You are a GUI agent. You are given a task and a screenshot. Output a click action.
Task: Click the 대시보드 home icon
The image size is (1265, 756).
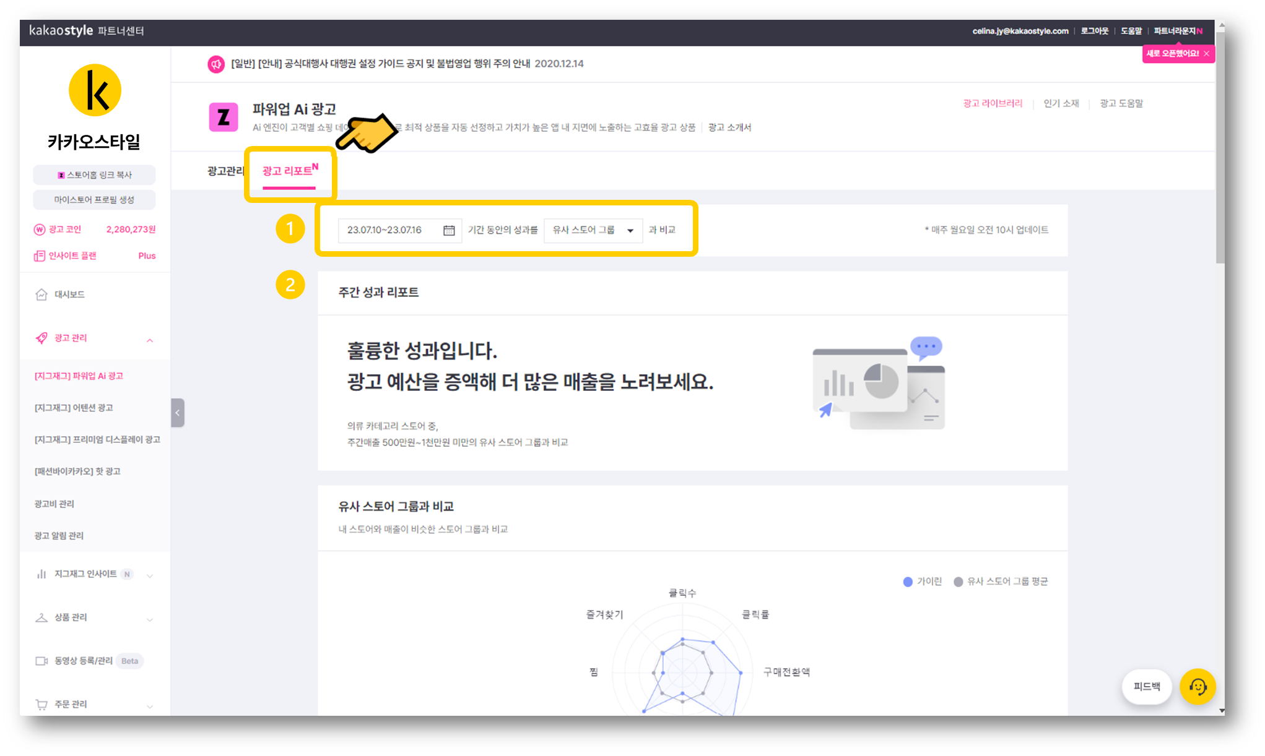click(x=41, y=294)
